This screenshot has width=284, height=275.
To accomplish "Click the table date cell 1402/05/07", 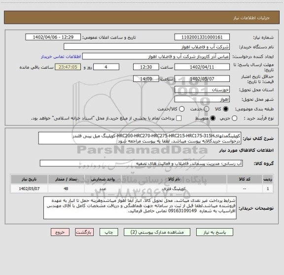I will [29, 189].
